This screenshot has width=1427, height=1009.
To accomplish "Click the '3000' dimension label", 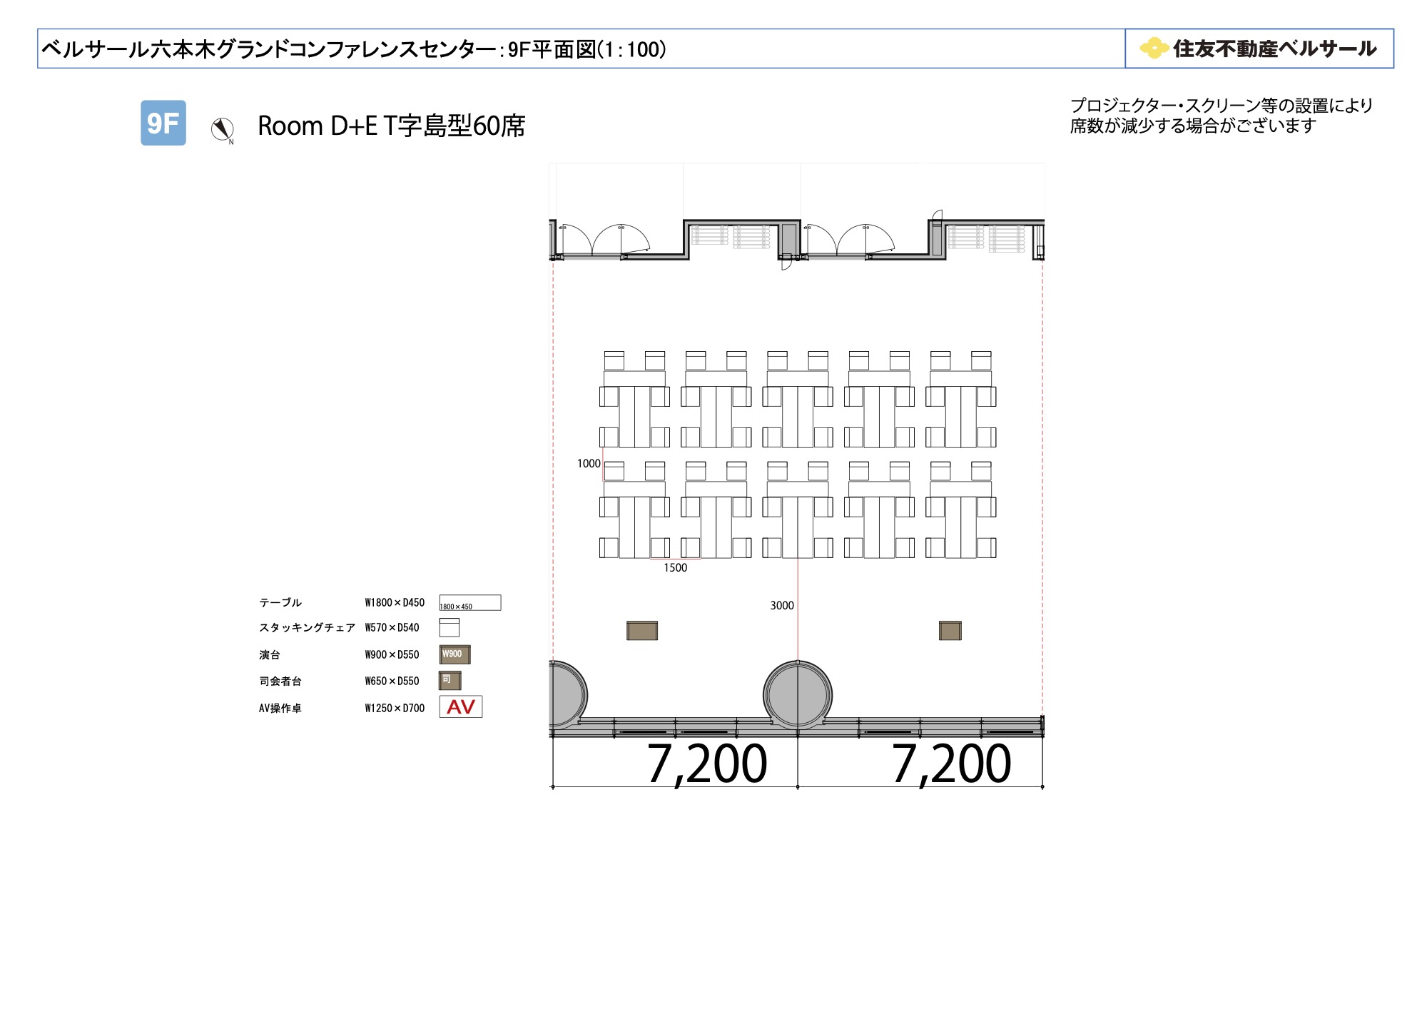I will [782, 606].
